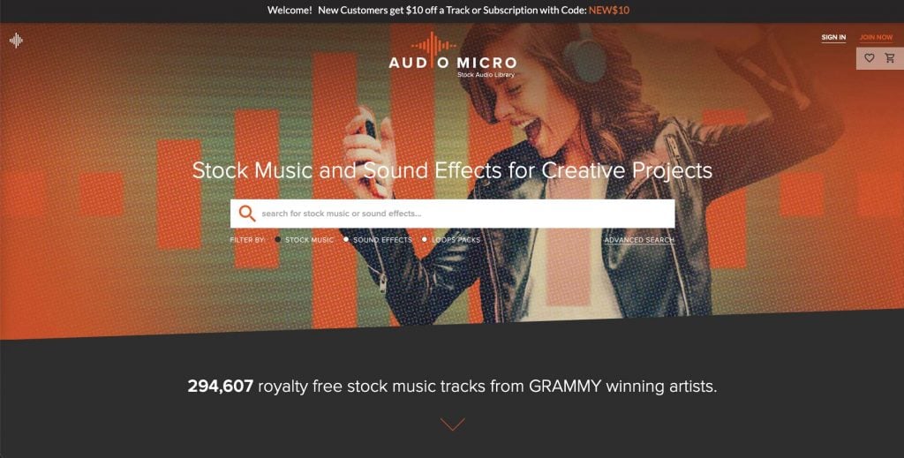Click the orange magnifying glass search icon
Viewport: 904px width, 458px height.
click(x=247, y=214)
